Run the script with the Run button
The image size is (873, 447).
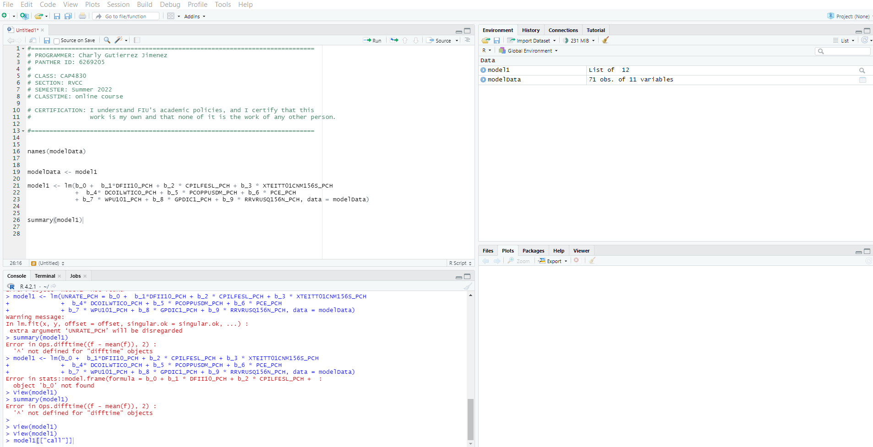point(372,40)
